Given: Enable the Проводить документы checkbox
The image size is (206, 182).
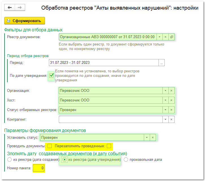Looking at the screenshot, I should pos(49,146).
